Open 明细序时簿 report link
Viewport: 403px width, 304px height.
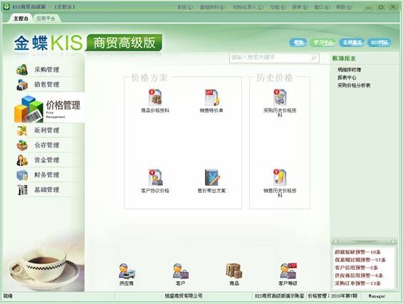(349, 70)
